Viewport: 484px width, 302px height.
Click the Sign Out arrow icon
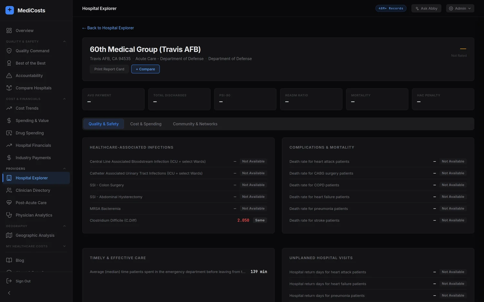point(9,281)
